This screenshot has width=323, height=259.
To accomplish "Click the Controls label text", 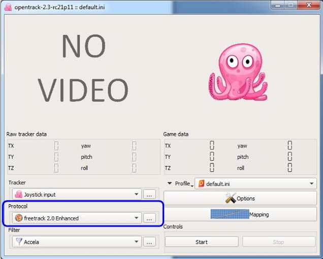I will tap(173, 226).
